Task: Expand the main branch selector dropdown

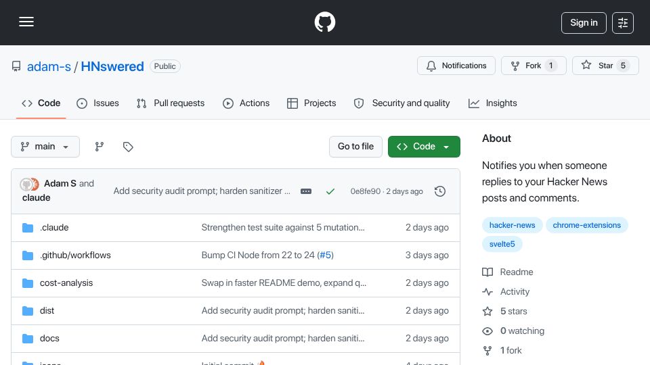Action: [x=45, y=147]
